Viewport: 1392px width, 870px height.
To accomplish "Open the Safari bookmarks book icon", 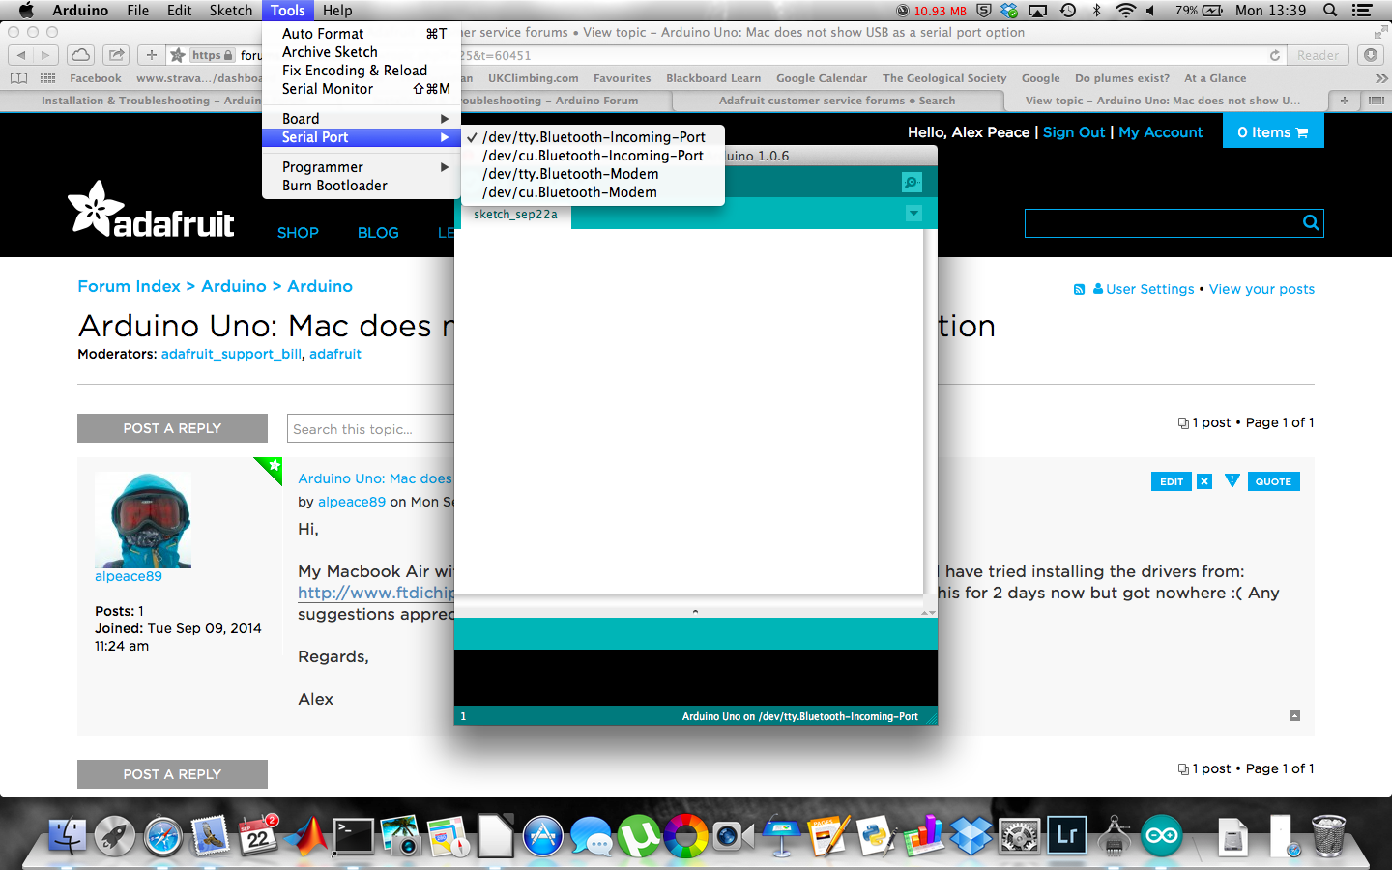I will [18, 78].
